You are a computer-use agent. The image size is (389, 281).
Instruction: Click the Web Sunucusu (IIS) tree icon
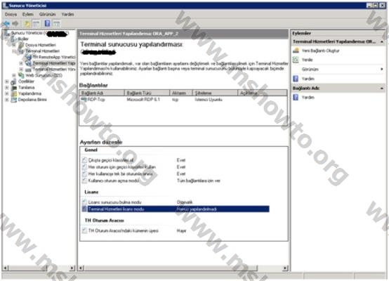tap(21, 75)
